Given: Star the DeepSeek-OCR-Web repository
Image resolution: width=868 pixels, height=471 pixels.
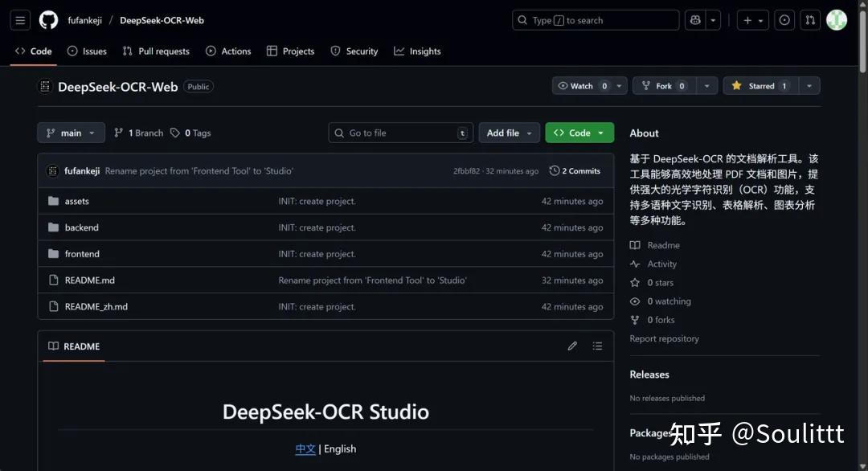Looking at the screenshot, I should click(x=759, y=85).
